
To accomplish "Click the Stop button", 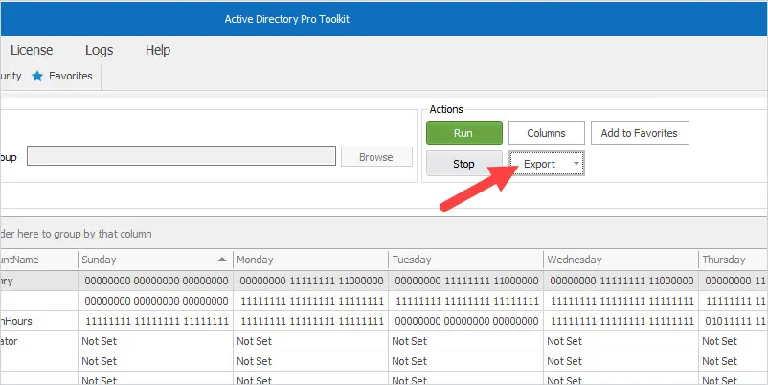I will [463, 164].
